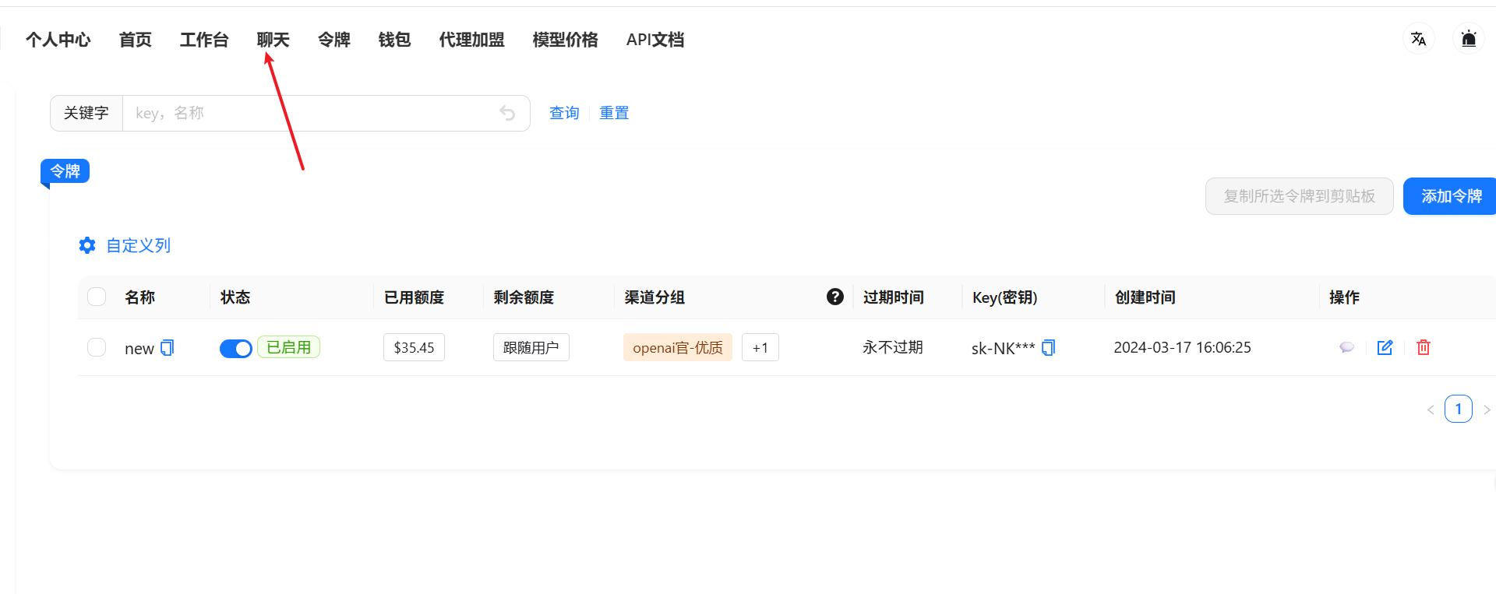Viewport: 1496px width, 594px height.
Task: Expand the '+1' channel group tag
Action: 760,347
